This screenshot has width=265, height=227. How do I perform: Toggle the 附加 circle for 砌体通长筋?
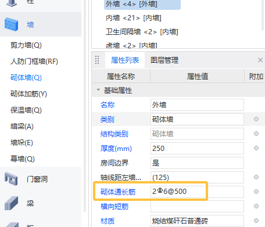click(x=256, y=192)
